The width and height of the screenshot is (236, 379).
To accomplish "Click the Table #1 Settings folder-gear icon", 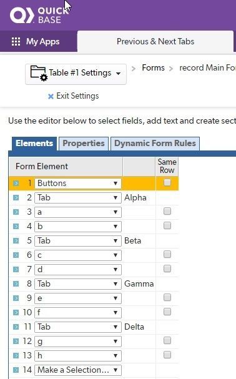I will coord(39,73).
